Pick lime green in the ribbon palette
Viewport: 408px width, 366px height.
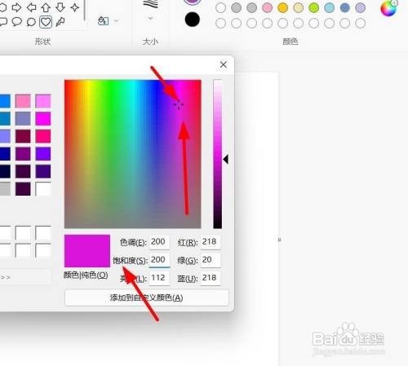click(x=313, y=7)
